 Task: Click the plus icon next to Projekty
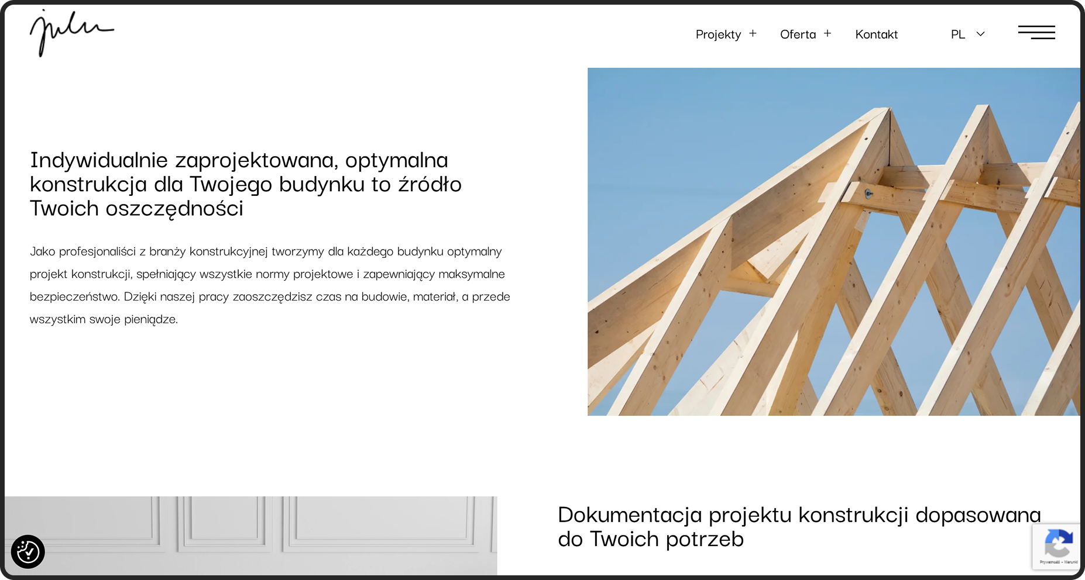point(754,33)
